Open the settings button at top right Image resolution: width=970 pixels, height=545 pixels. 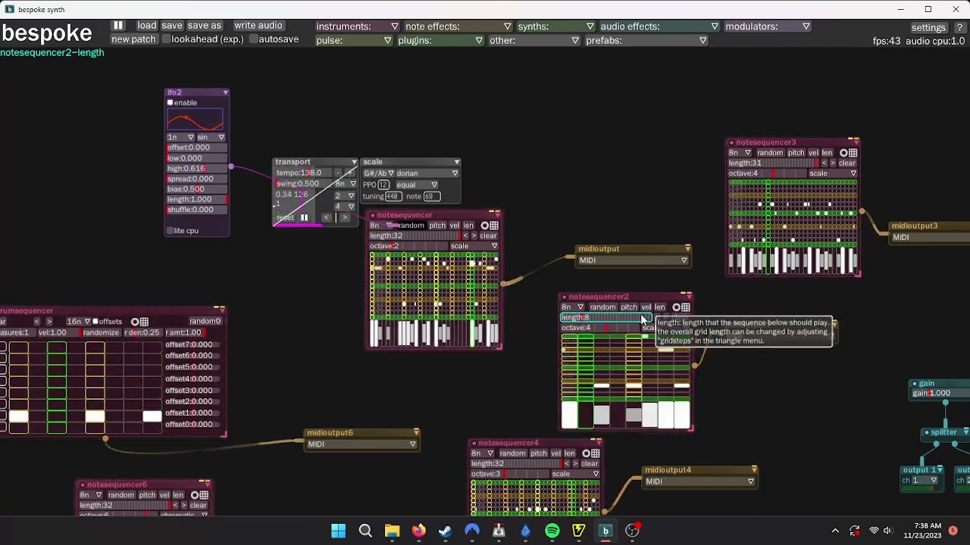(x=928, y=27)
